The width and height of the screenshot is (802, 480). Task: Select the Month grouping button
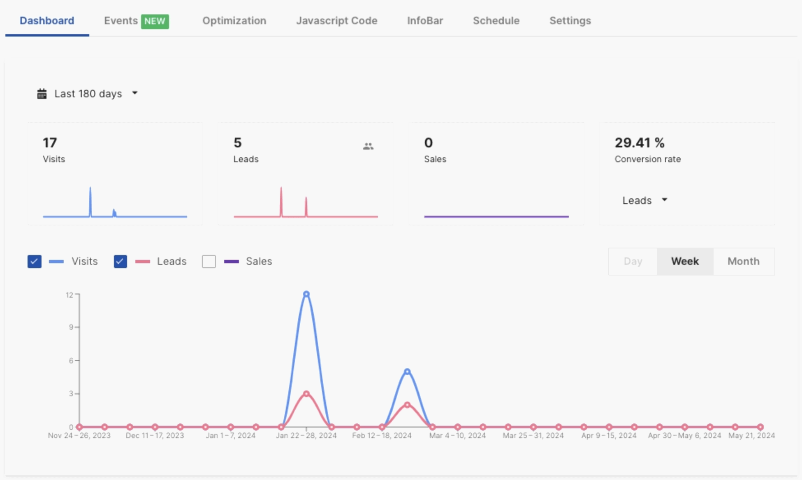click(x=743, y=262)
